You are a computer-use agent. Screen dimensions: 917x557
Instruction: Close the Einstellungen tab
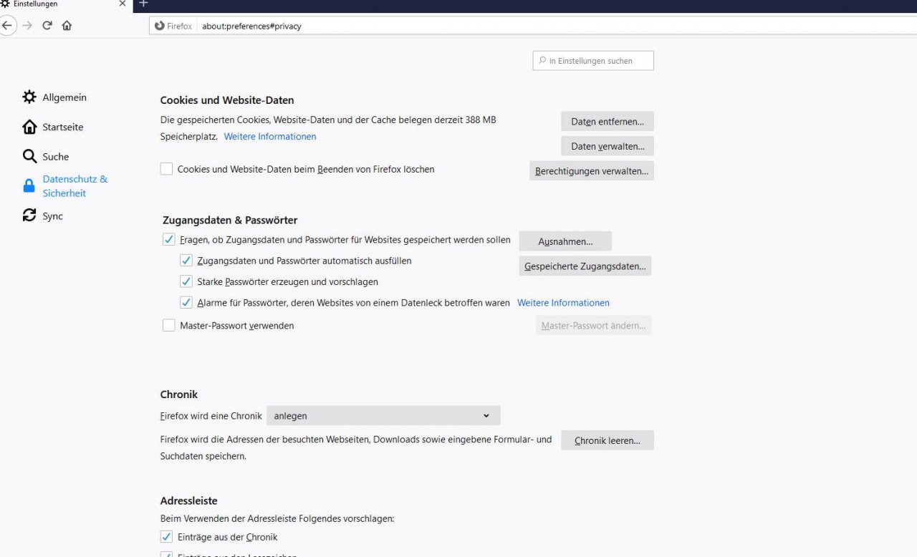click(x=122, y=4)
